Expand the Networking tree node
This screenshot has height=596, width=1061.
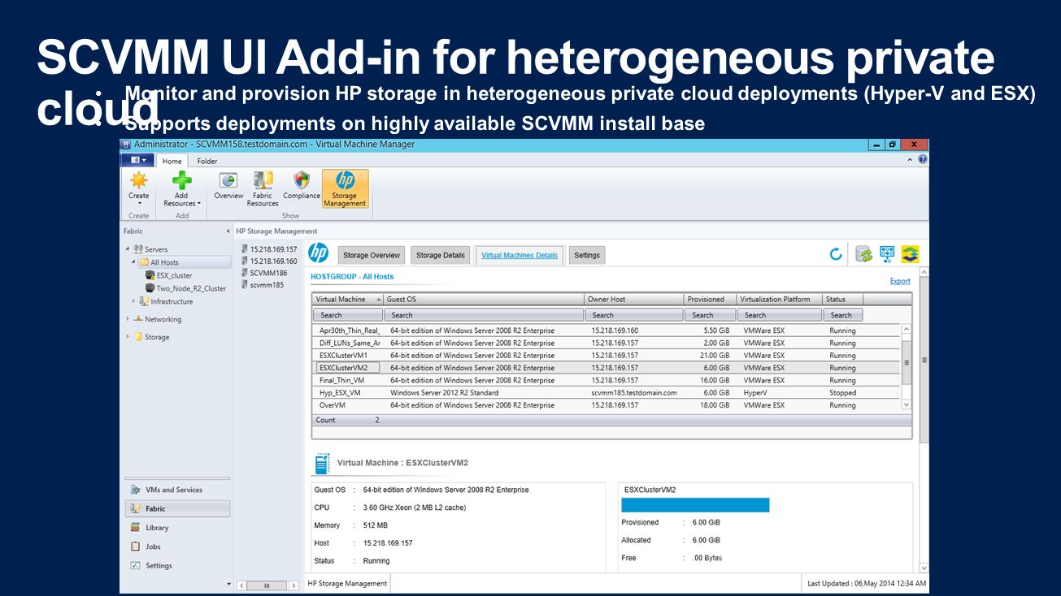(x=127, y=319)
